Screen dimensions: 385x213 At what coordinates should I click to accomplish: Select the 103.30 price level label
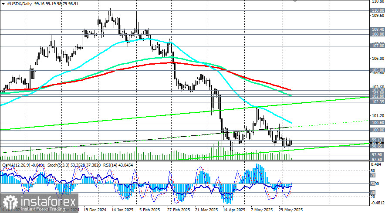click(x=378, y=90)
